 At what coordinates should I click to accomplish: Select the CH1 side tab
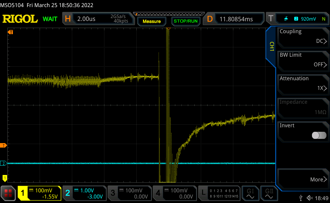[x=271, y=47]
